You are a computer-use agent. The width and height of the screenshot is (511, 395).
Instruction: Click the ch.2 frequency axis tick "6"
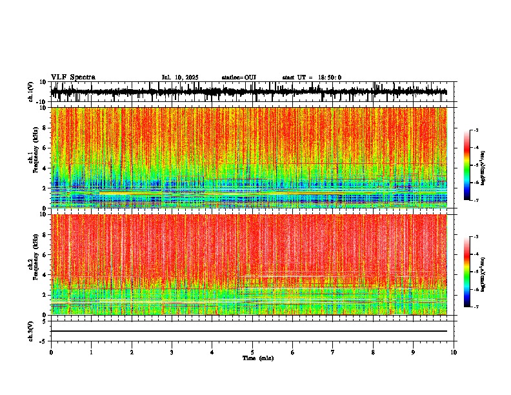click(45, 255)
